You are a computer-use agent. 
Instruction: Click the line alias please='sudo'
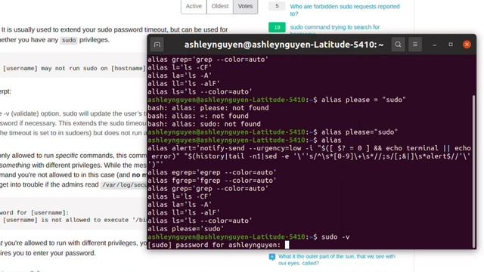tap(186, 229)
